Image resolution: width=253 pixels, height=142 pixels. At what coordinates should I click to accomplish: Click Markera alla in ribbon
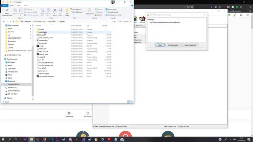[x=111, y=9]
